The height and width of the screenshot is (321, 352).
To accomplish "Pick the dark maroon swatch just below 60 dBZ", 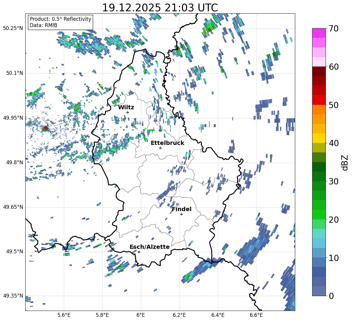I will click(319, 71).
